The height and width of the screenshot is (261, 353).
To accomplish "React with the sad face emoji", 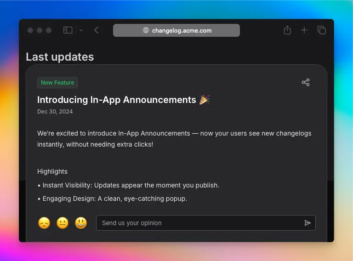I will [x=44, y=223].
